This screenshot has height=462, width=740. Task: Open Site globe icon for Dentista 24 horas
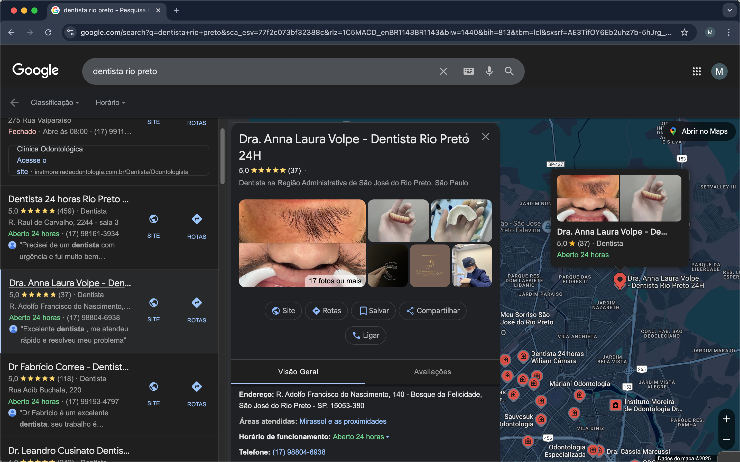[153, 219]
